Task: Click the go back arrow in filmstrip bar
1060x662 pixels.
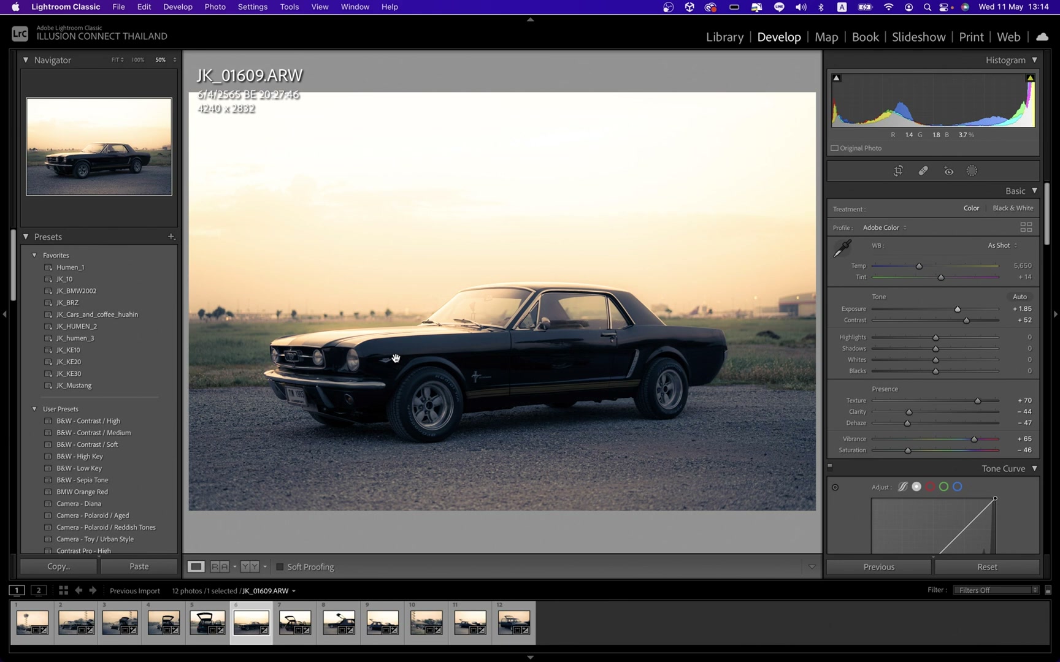Action: click(x=79, y=590)
